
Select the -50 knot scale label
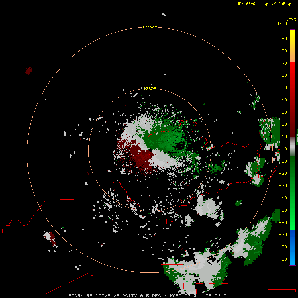[x=283, y=210]
